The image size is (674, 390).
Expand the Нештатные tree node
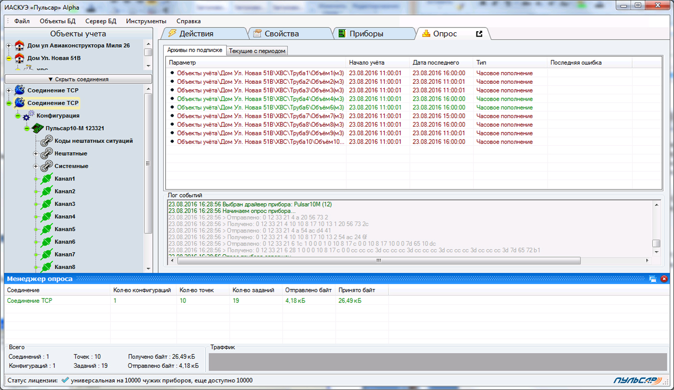coord(36,154)
